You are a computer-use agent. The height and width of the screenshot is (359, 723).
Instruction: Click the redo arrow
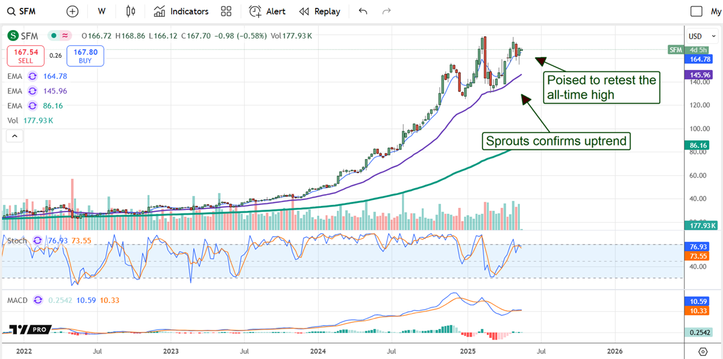[x=385, y=11]
